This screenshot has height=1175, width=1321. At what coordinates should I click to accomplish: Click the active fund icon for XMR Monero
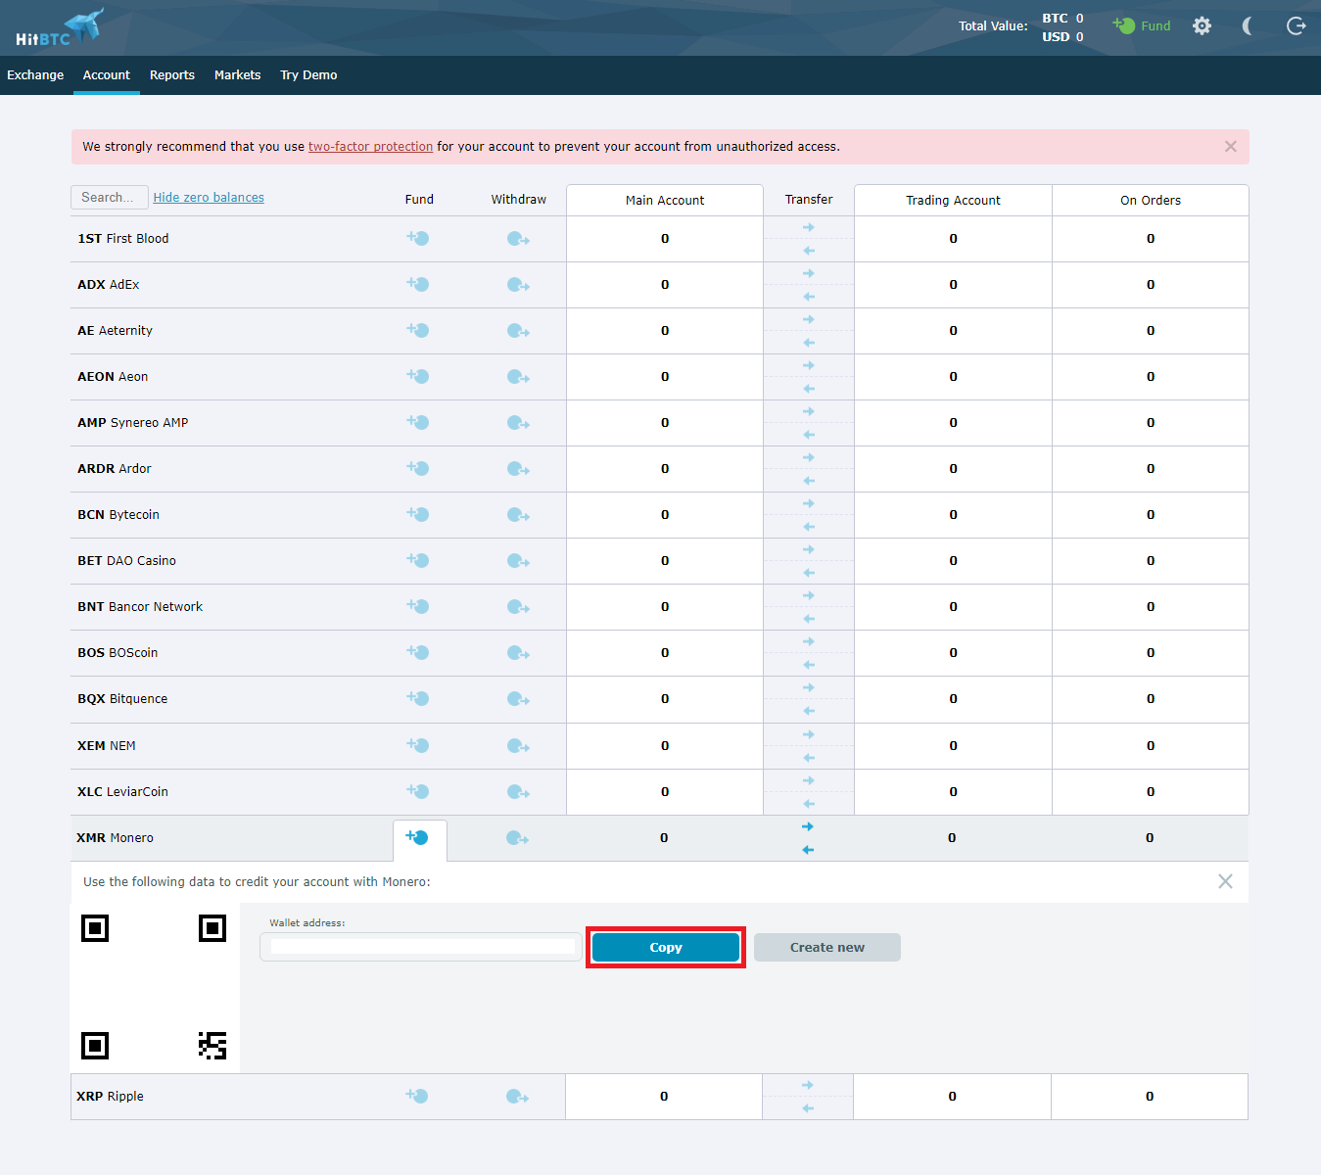[x=417, y=837]
